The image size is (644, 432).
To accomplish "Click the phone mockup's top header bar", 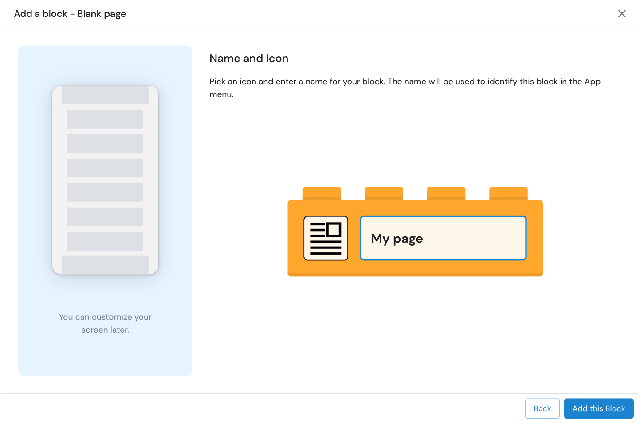I will click(105, 95).
